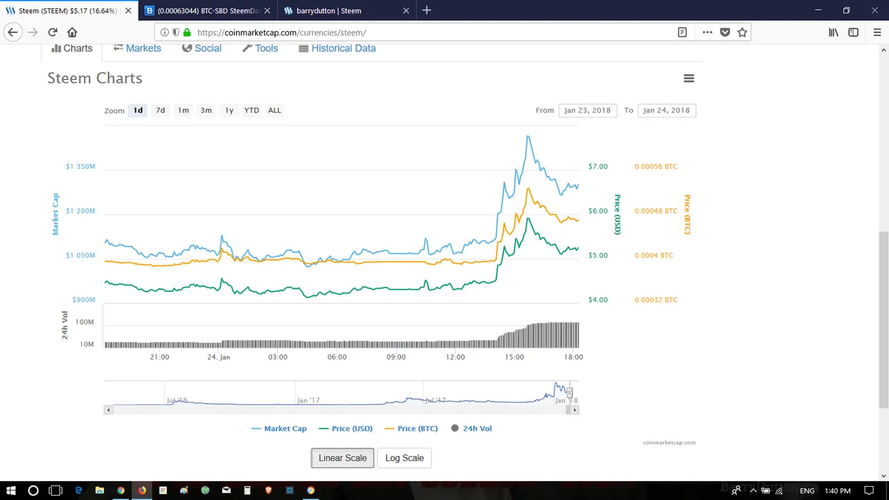Click navigator scroll left arrow
Image resolution: width=889 pixels, height=500 pixels.
click(x=108, y=410)
